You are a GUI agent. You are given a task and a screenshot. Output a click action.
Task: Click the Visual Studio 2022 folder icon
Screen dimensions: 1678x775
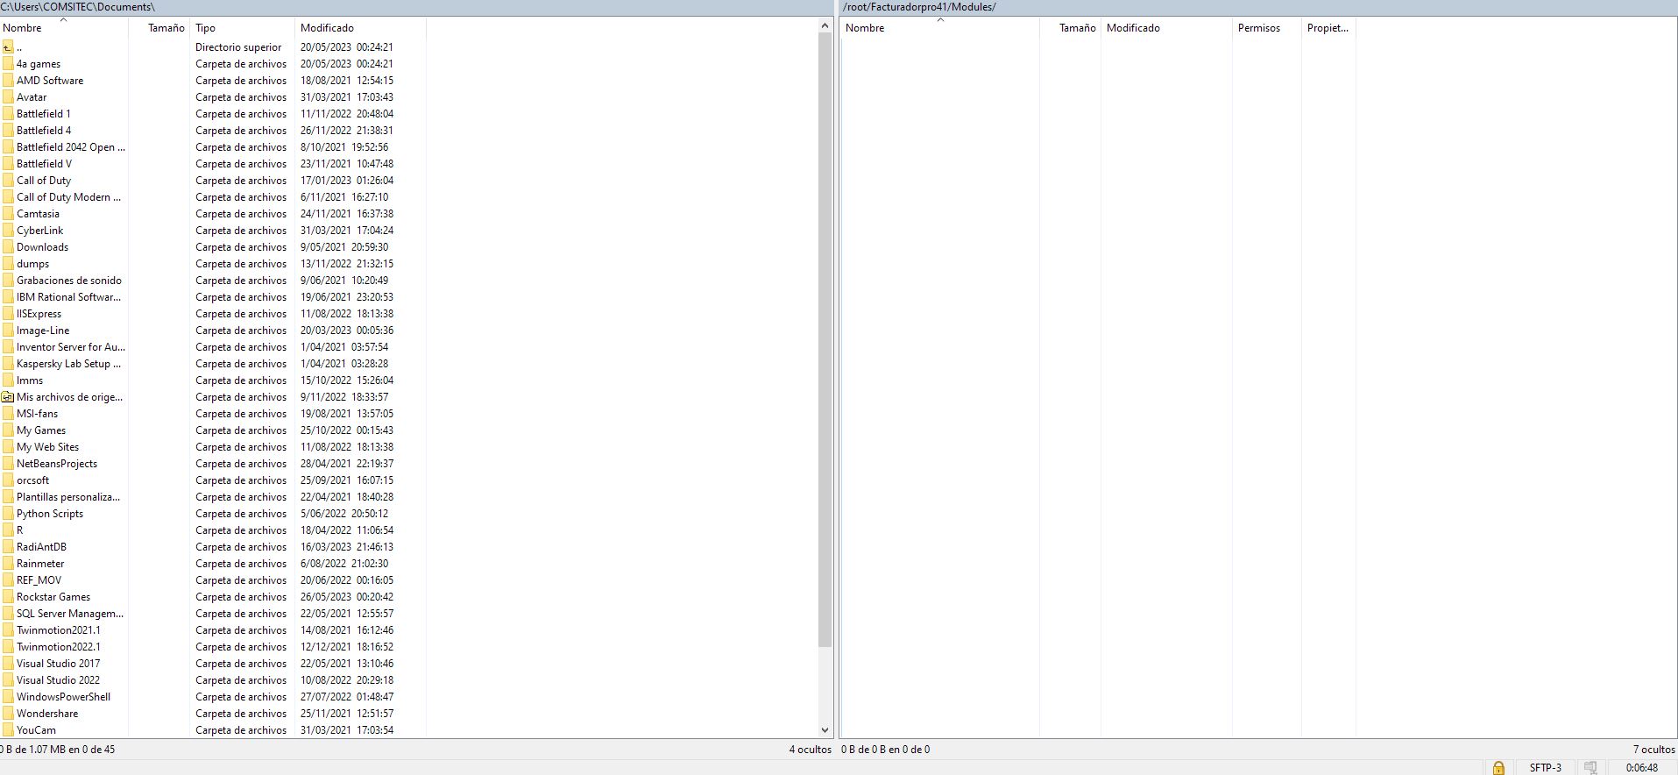8,680
